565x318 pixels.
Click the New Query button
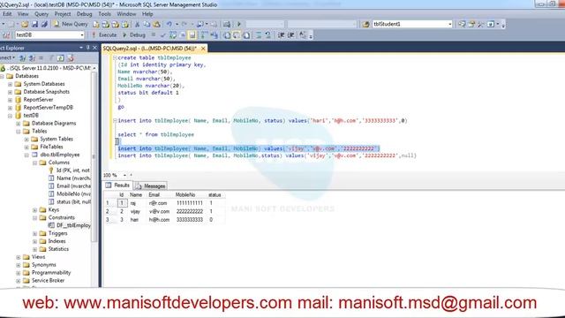[71, 24]
